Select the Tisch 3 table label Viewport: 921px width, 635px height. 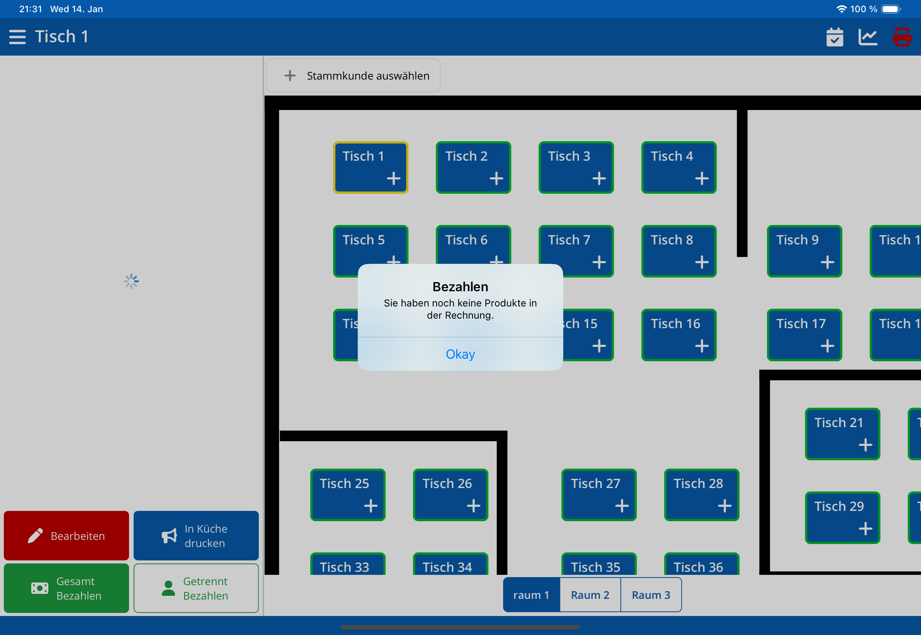tap(569, 156)
